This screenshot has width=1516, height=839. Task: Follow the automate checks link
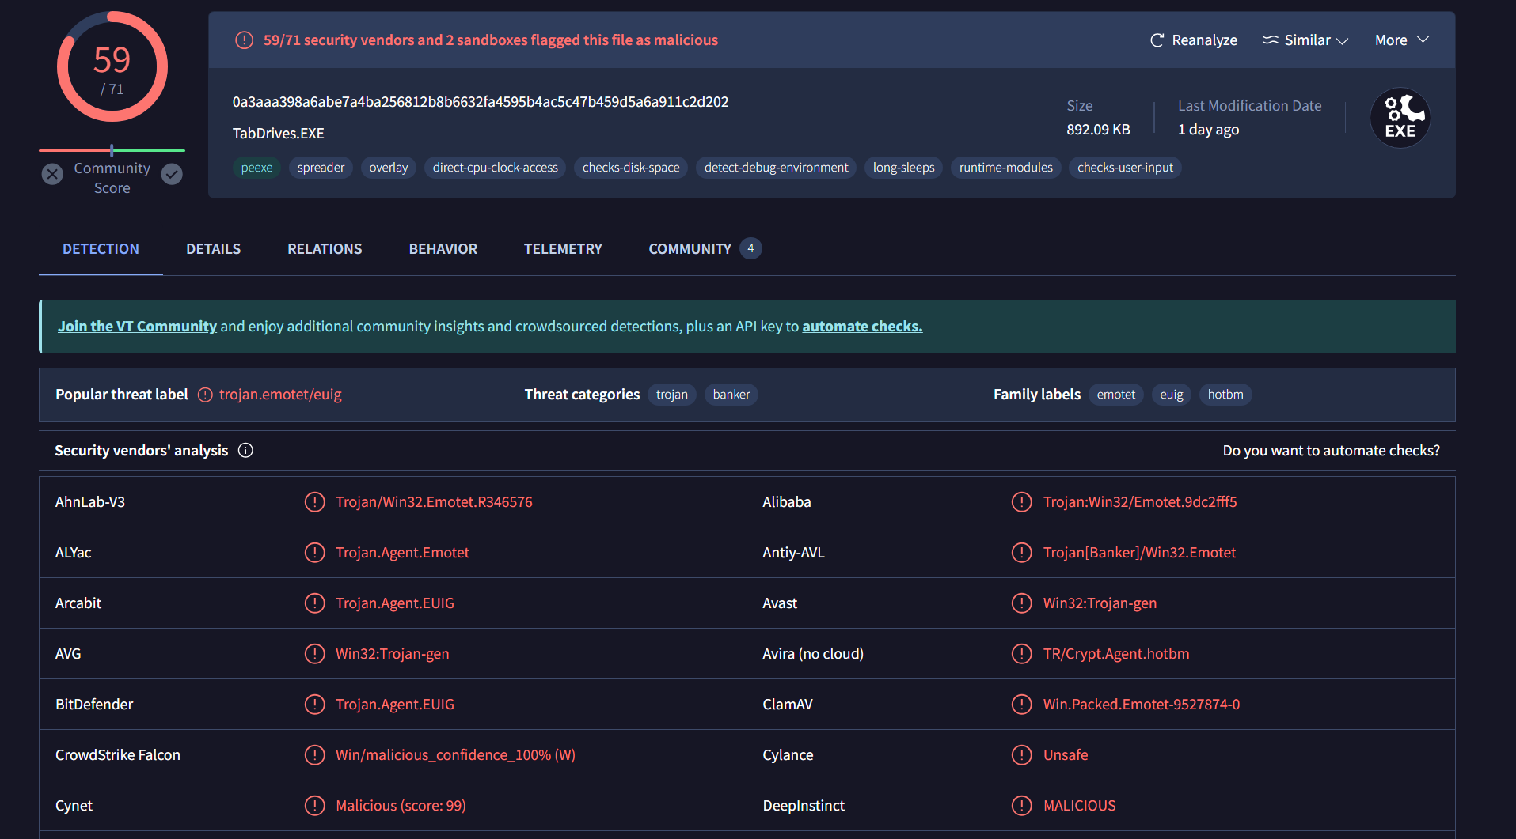(x=862, y=327)
